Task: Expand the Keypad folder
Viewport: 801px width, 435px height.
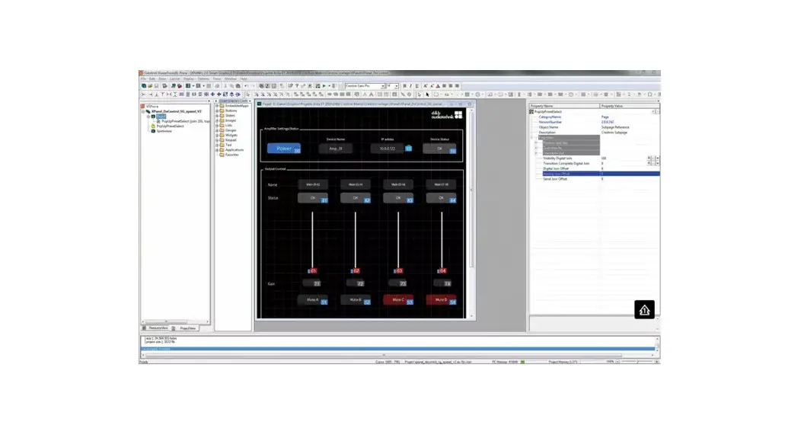Action: coord(217,140)
